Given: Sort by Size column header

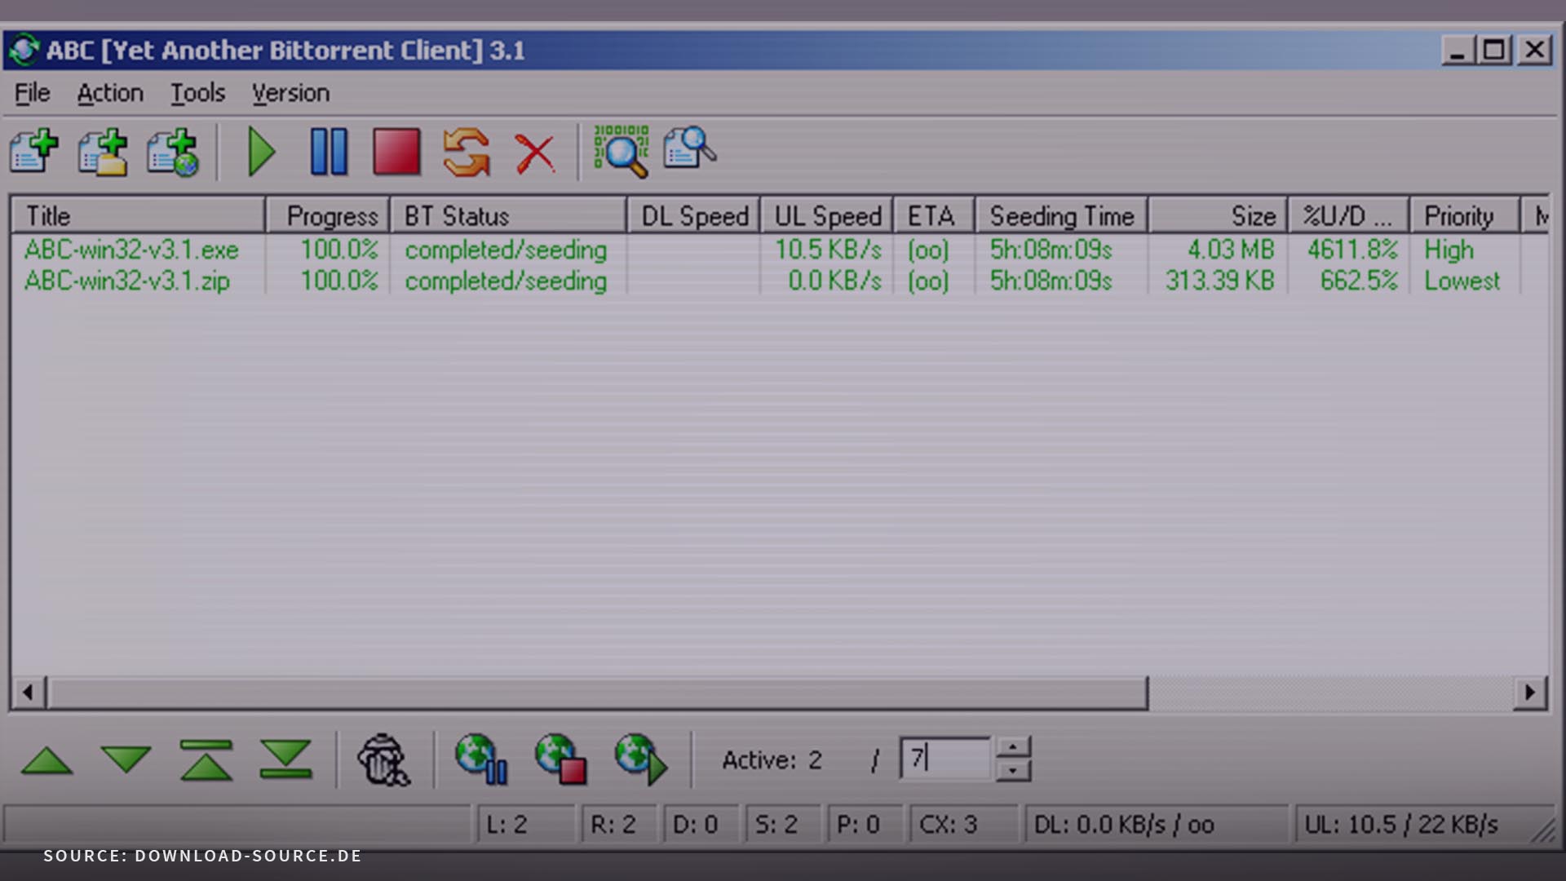Looking at the screenshot, I should (1218, 215).
